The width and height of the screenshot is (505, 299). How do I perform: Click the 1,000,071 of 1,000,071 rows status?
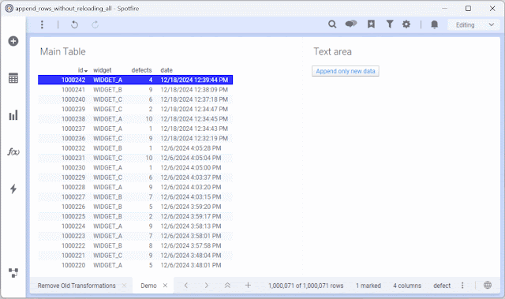click(x=305, y=286)
